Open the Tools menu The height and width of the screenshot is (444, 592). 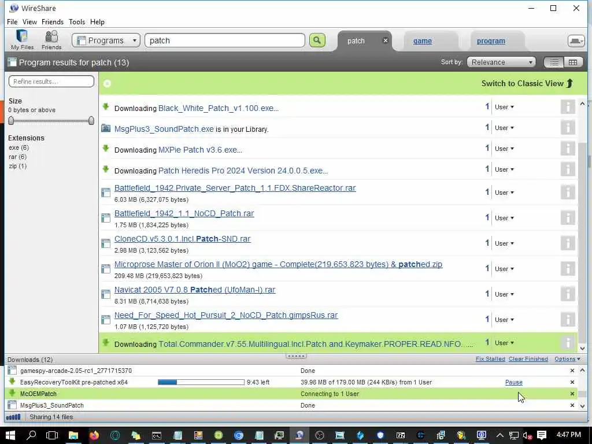pyautogui.click(x=77, y=22)
